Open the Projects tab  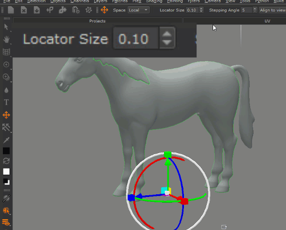tap(97, 21)
